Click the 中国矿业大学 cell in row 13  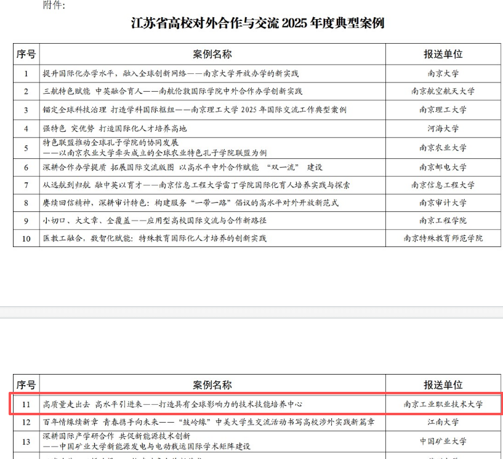443,441
